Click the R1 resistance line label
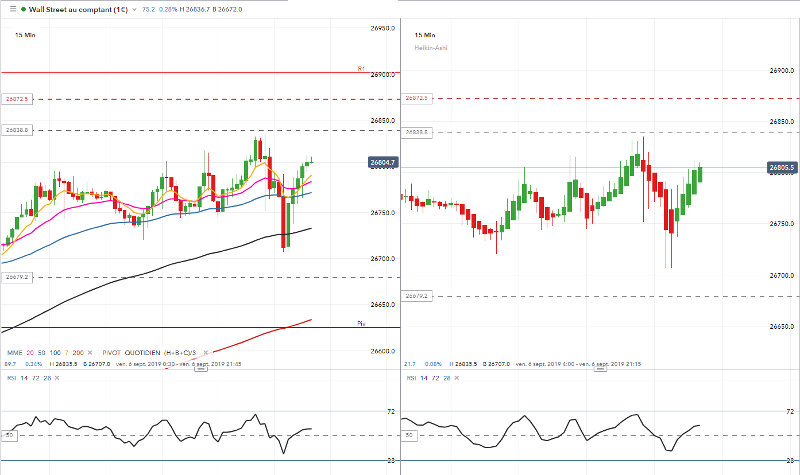The image size is (800, 475). [x=361, y=69]
